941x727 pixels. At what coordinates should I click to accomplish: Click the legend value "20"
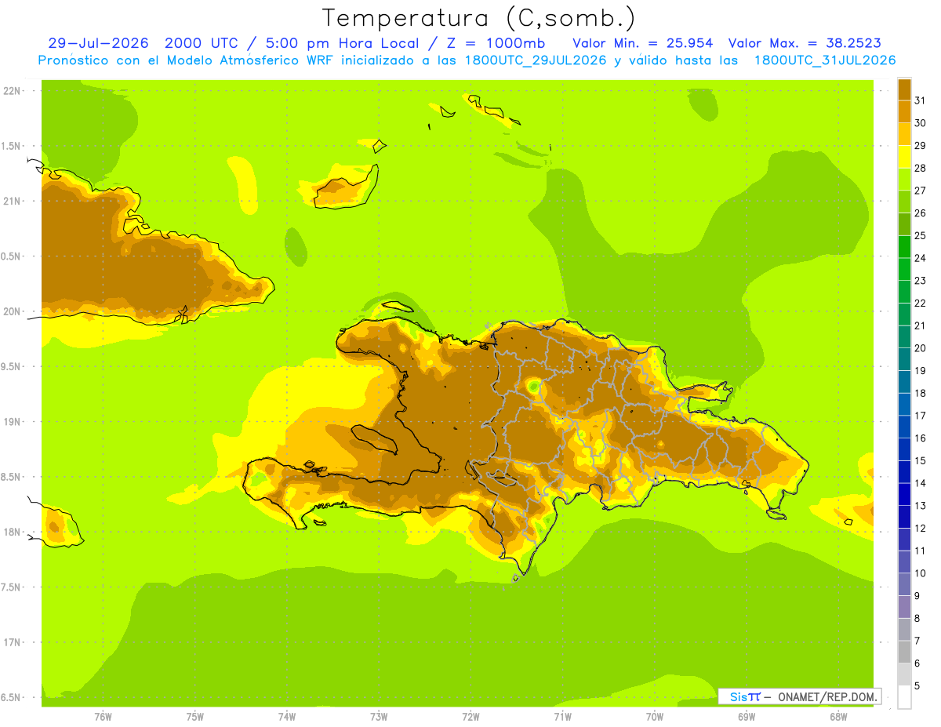[x=921, y=348]
